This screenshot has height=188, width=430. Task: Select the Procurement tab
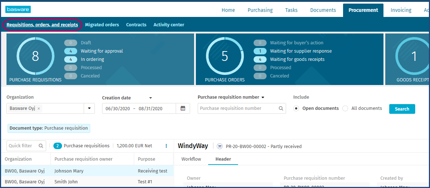point(363,10)
